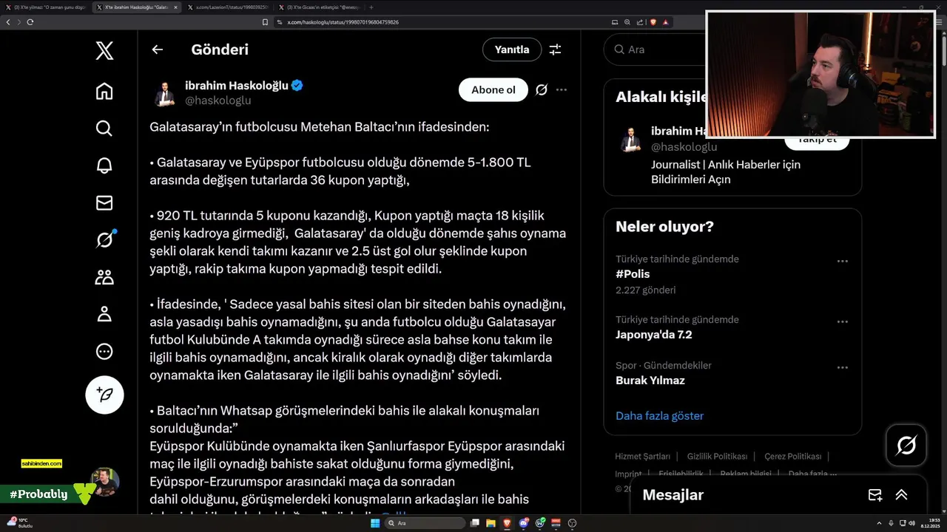Click the new message compose icon in Mesajlar
Viewport: 947px width, 532px height.
click(875, 495)
